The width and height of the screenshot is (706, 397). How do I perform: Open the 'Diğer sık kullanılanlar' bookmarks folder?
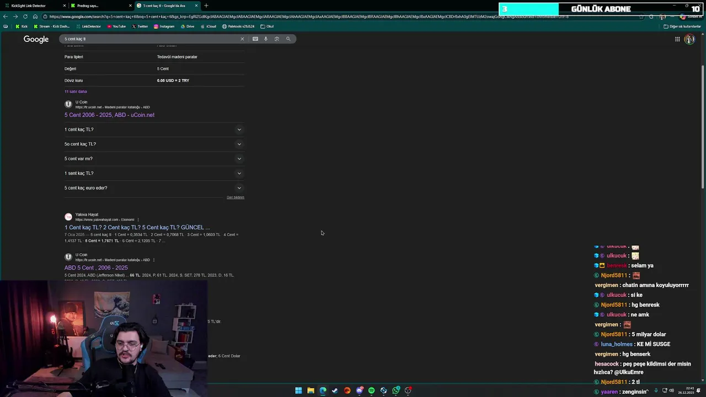pos(682,26)
